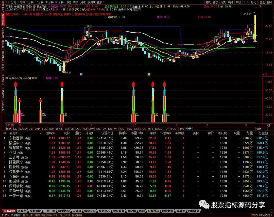Click the 流通市值 column header

[x=107, y=133]
